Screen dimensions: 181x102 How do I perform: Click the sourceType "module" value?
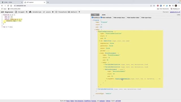pyautogui.click(x=108, y=93)
